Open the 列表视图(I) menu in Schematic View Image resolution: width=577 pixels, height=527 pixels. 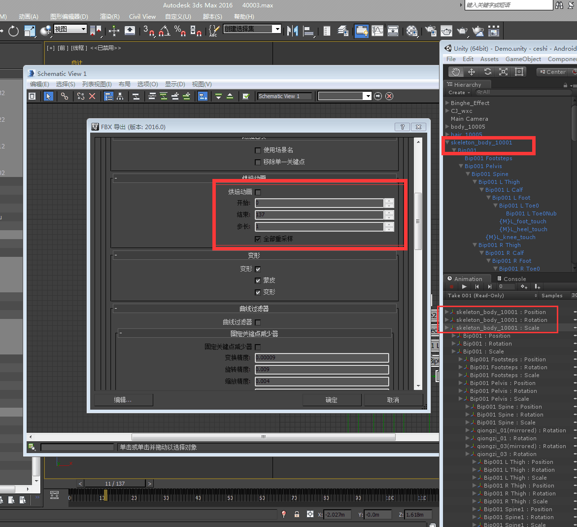click(x=97, y=84)
